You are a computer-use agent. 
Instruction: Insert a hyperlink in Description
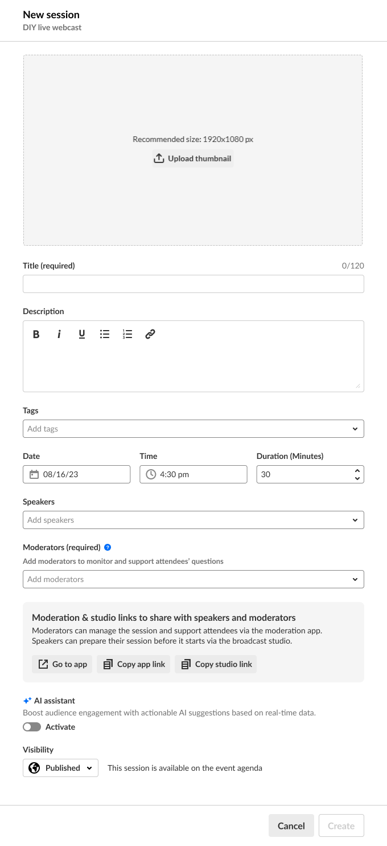click(150, 335)
